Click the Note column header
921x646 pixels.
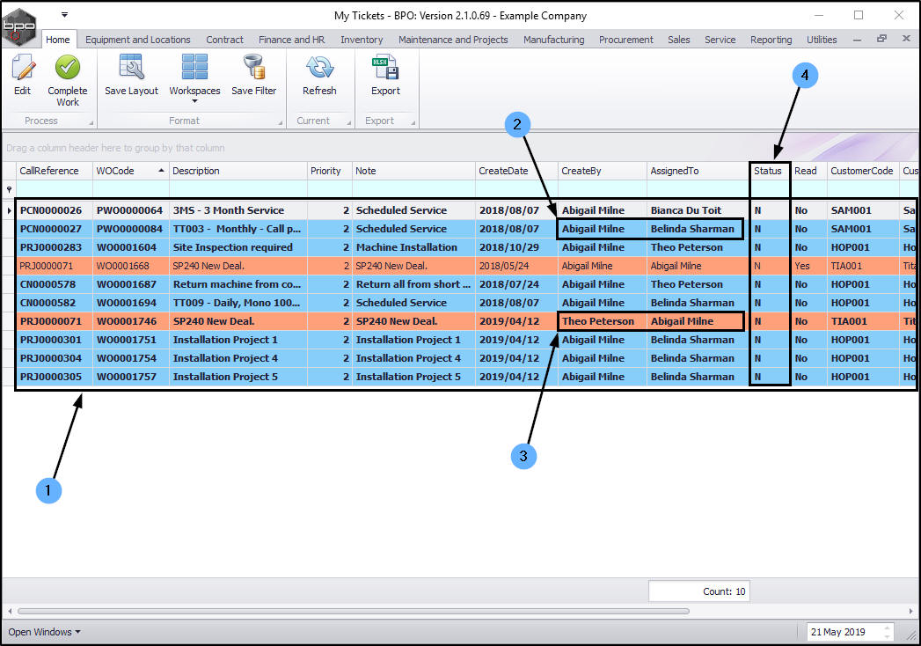[413, 171]
